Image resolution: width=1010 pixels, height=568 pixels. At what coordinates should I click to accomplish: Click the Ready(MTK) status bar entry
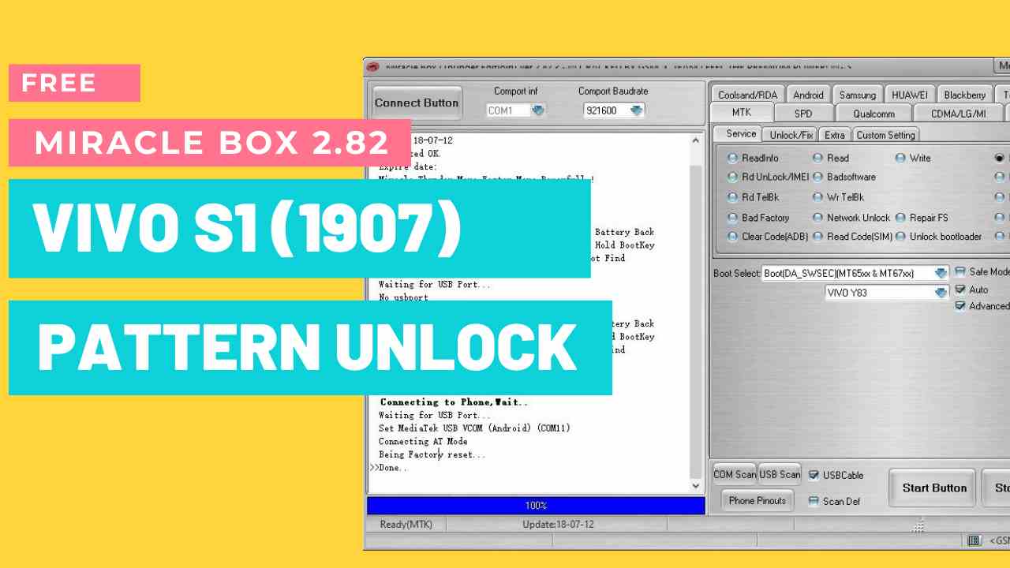[406, 524]
